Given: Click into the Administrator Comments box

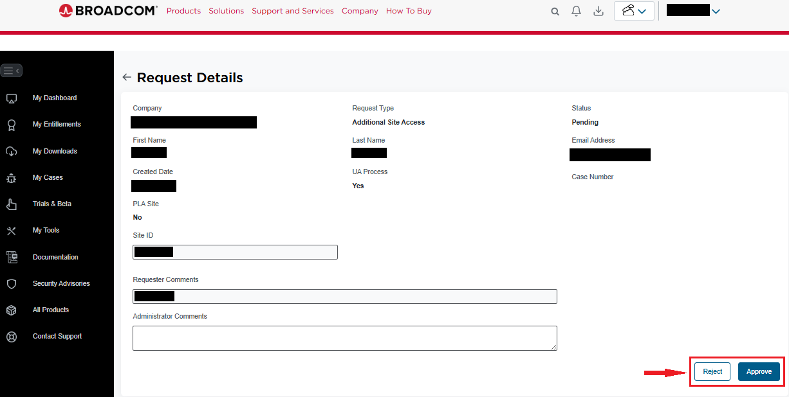Looking at the screenshot, I should pyautogui.click(x=345, y=338).
